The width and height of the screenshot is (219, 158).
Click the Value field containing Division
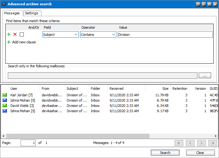(165, 35)
